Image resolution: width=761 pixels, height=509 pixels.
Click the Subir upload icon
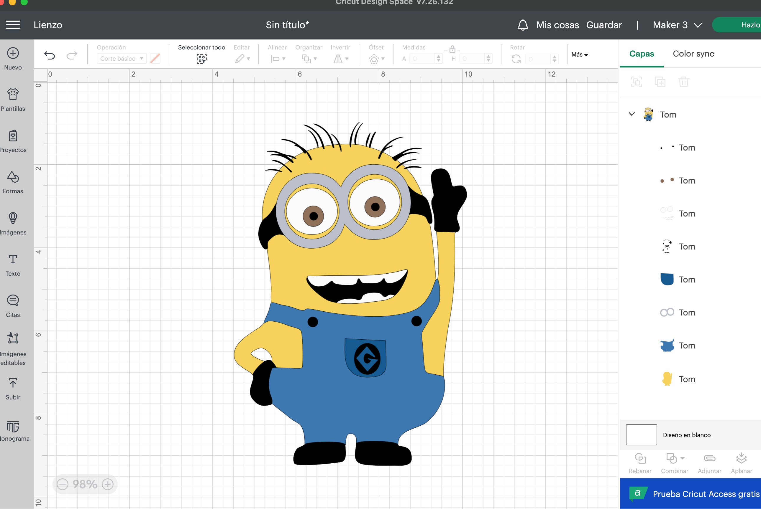[13, 385]
